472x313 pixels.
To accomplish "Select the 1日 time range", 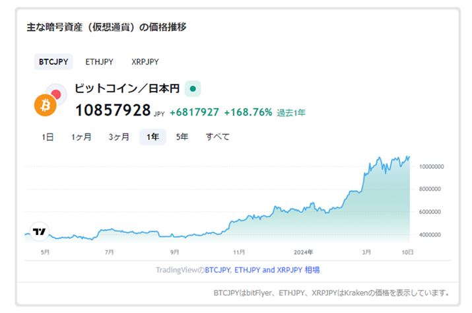I will pos(48,137).
